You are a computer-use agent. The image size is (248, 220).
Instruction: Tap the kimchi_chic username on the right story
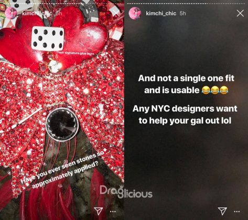pyautogui.click(x=161, y=13)
